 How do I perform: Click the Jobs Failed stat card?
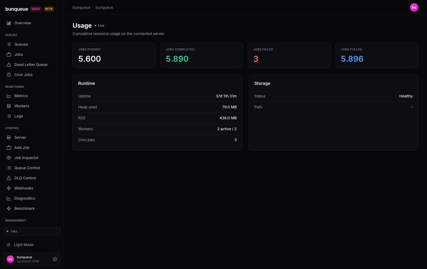pyautogui.click(x=289, y=56)
